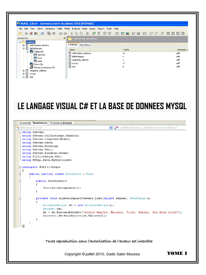Collapse the frcrLivre class code block
The height and width of the screenshot is (275, 206).
tap(20, 174)
